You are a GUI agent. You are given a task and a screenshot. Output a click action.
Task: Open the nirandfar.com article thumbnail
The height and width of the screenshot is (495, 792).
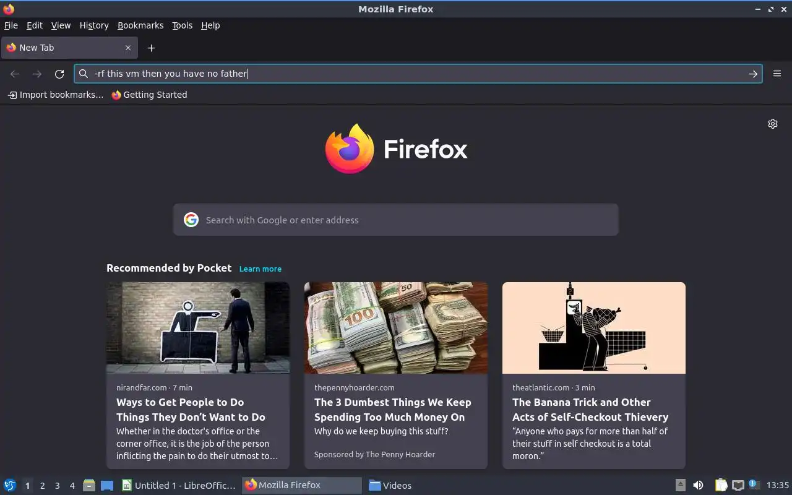[198, 328]
